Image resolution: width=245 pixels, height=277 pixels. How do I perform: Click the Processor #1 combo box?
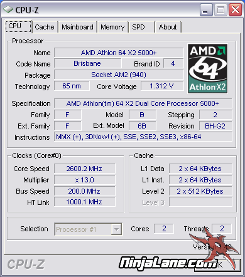point(88,229)
